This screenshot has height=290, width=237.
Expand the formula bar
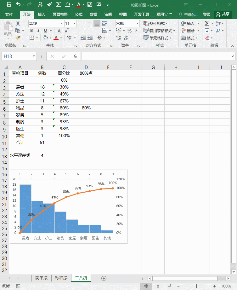pyautogui.click(x=233, y=56)
